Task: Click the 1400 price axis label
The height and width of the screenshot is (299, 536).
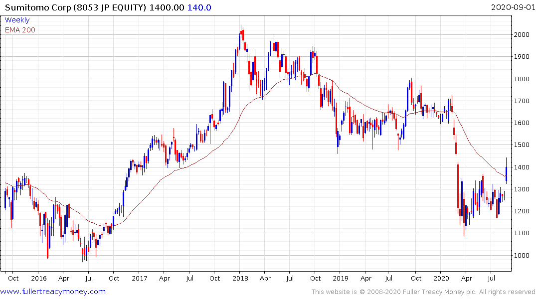Action: coord(522,167)
